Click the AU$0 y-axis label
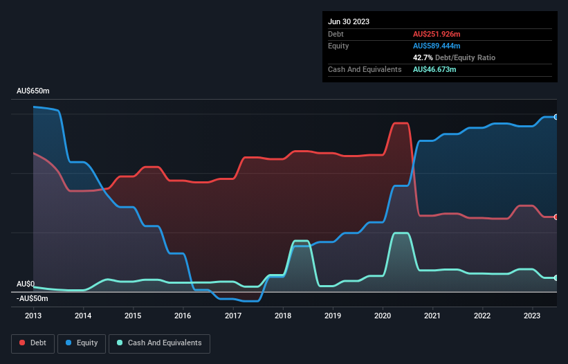Screen dimensions: 568x364 [26, 284]
